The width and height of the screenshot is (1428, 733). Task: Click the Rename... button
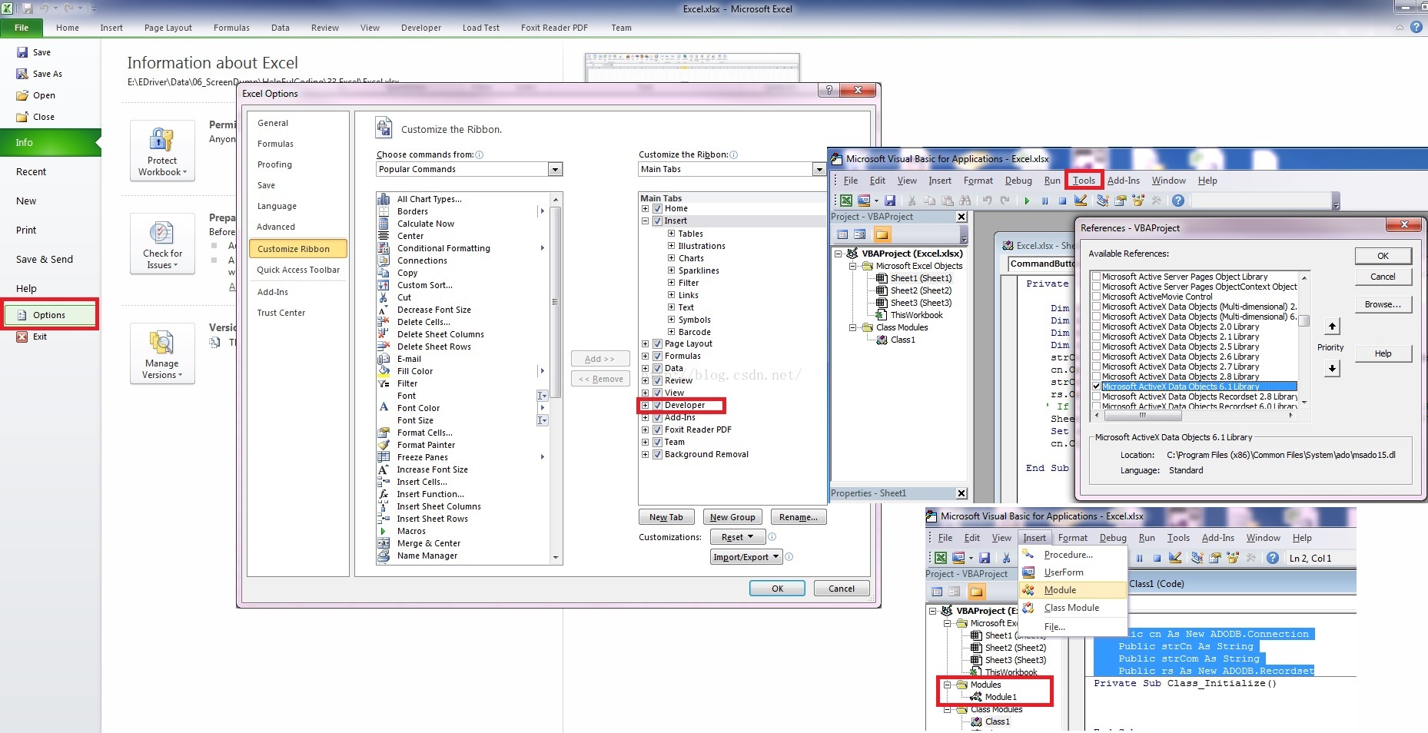click(799, 517)
